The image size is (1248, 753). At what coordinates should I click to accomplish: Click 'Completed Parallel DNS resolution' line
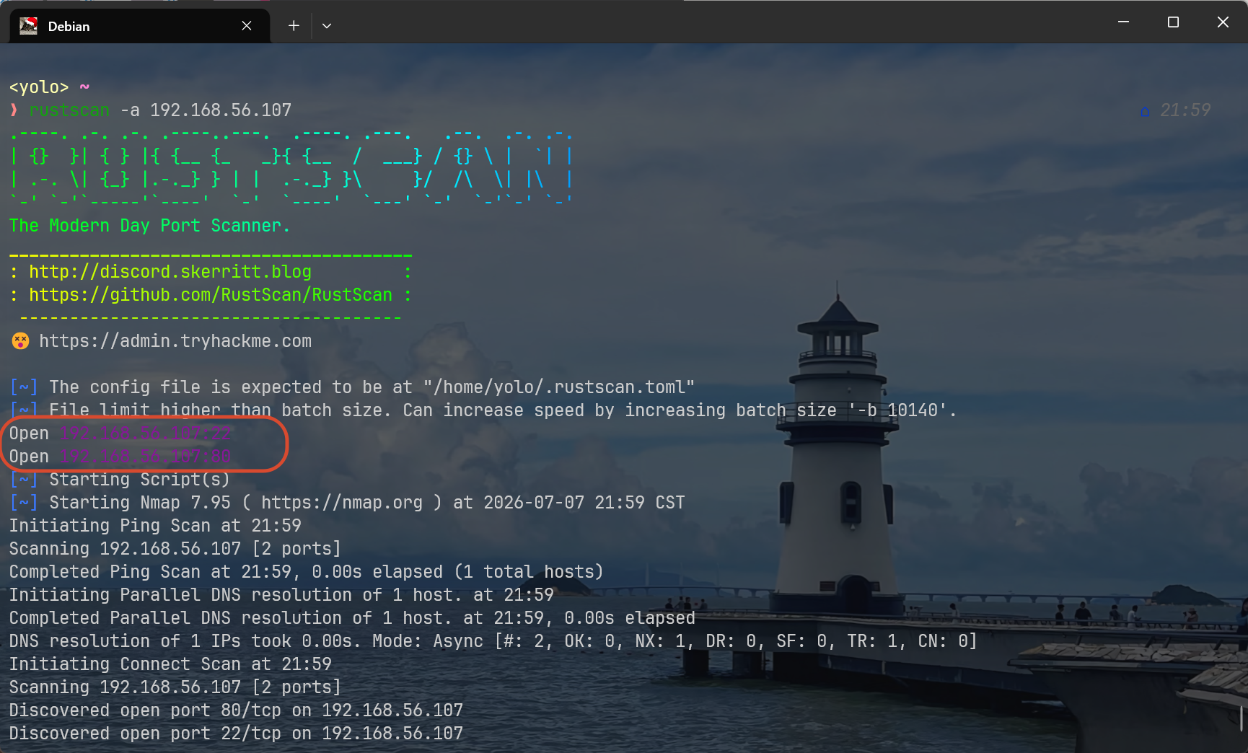tap(352, 618)
